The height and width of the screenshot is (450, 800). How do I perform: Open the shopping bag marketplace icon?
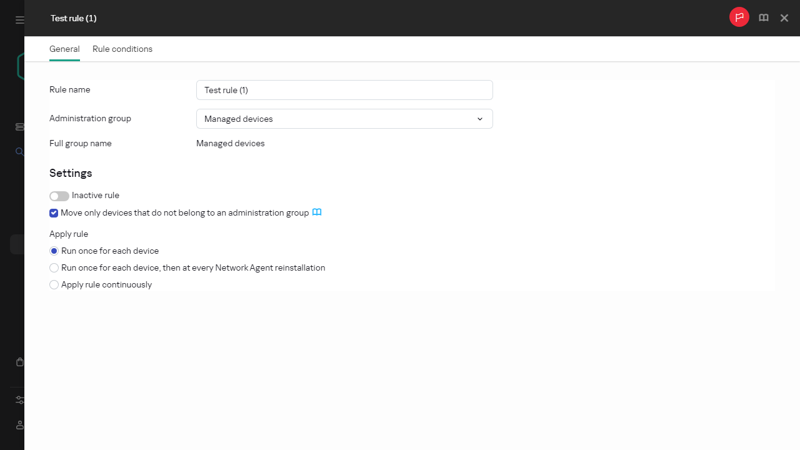[20, 362]
